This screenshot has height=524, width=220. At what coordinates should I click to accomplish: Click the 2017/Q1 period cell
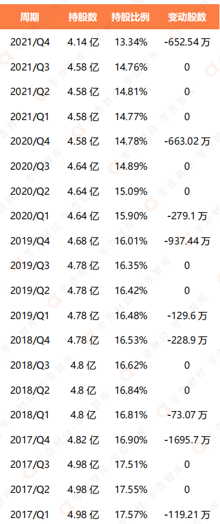click(x=30, y=514)
